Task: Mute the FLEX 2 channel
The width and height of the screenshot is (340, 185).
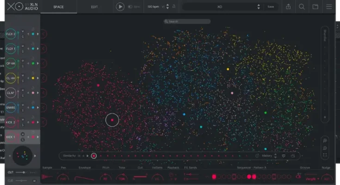Action: (22, 31)
